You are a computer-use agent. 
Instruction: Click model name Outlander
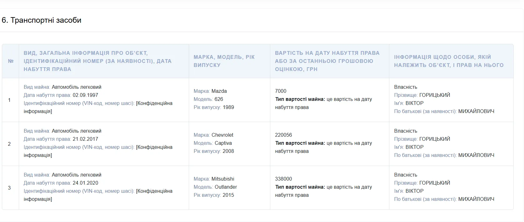(226, 187)
